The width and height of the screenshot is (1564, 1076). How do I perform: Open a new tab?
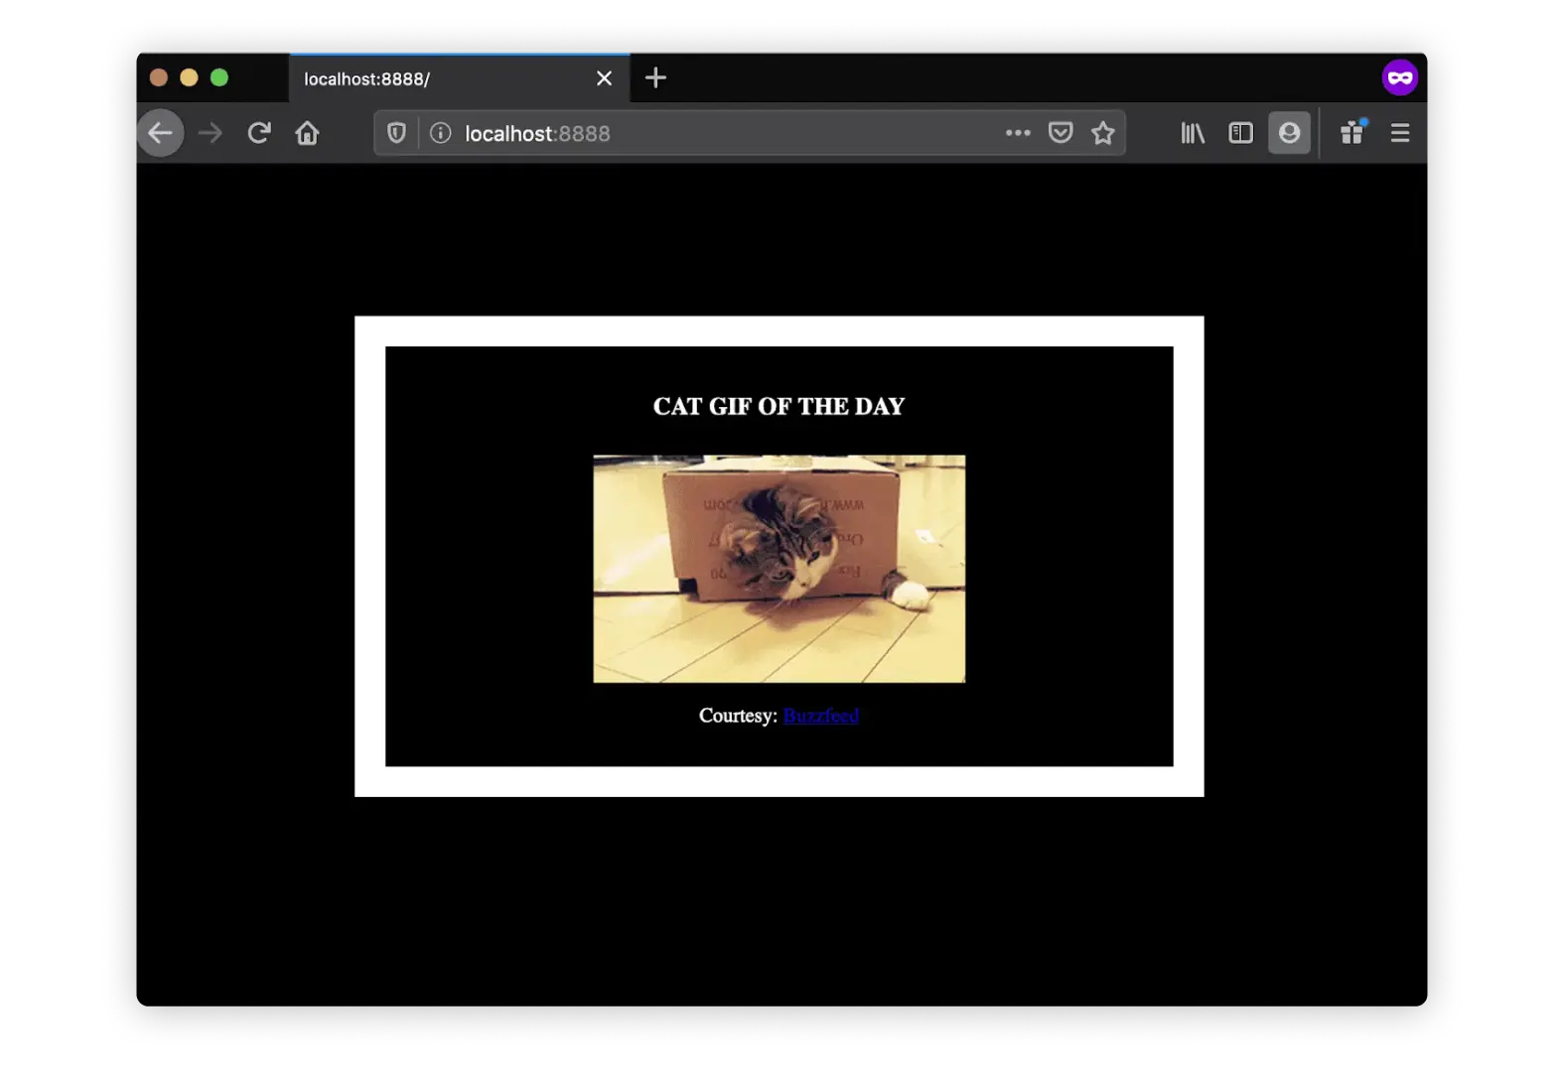pos(655,78)
